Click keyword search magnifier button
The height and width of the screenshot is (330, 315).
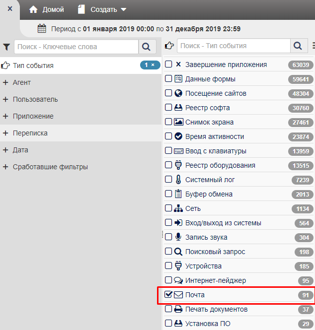point(147,47)
